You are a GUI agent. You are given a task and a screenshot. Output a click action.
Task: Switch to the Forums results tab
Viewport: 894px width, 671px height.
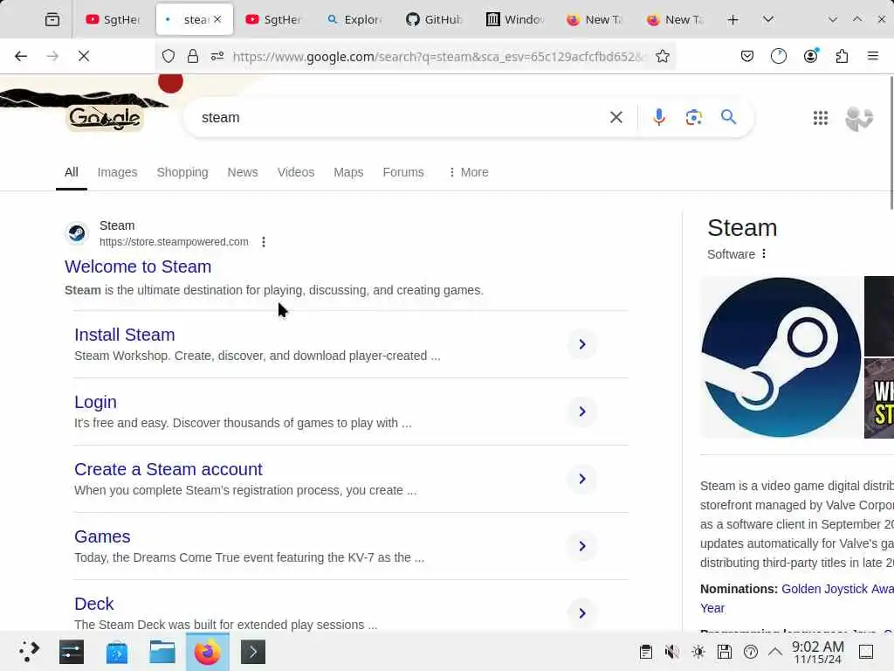click(x=403, y=172)
